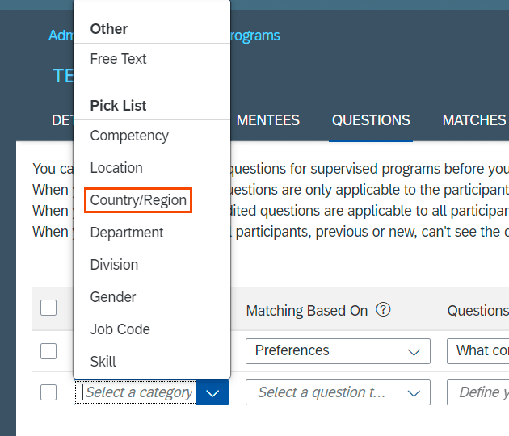Open the MATCHES tab
Image resolution: width=509 pixels, height=436 pixels.
474,120
